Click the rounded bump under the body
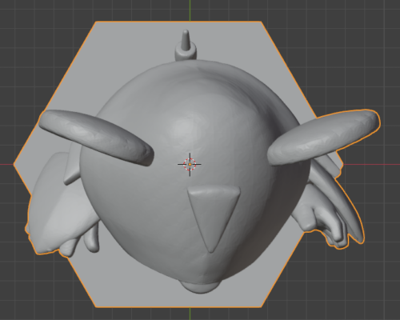The height and width of the screenshot is (320, 400). 200,287
